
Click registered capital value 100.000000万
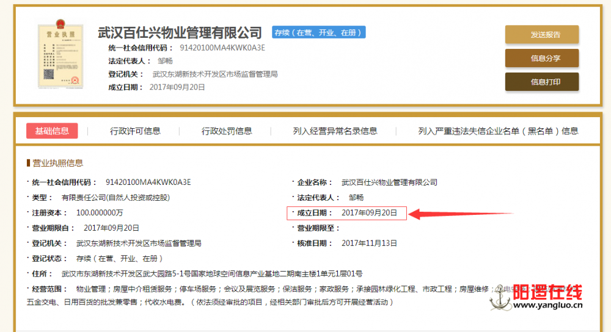point(100,213)
